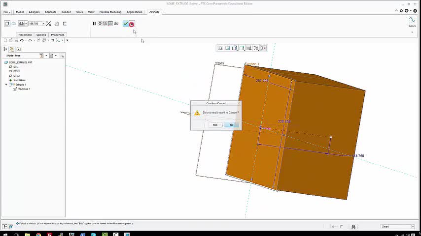This screenshot has width=421, height=236.
Task: Open the depth value history dropdown
Action: (x=43, y=24)
